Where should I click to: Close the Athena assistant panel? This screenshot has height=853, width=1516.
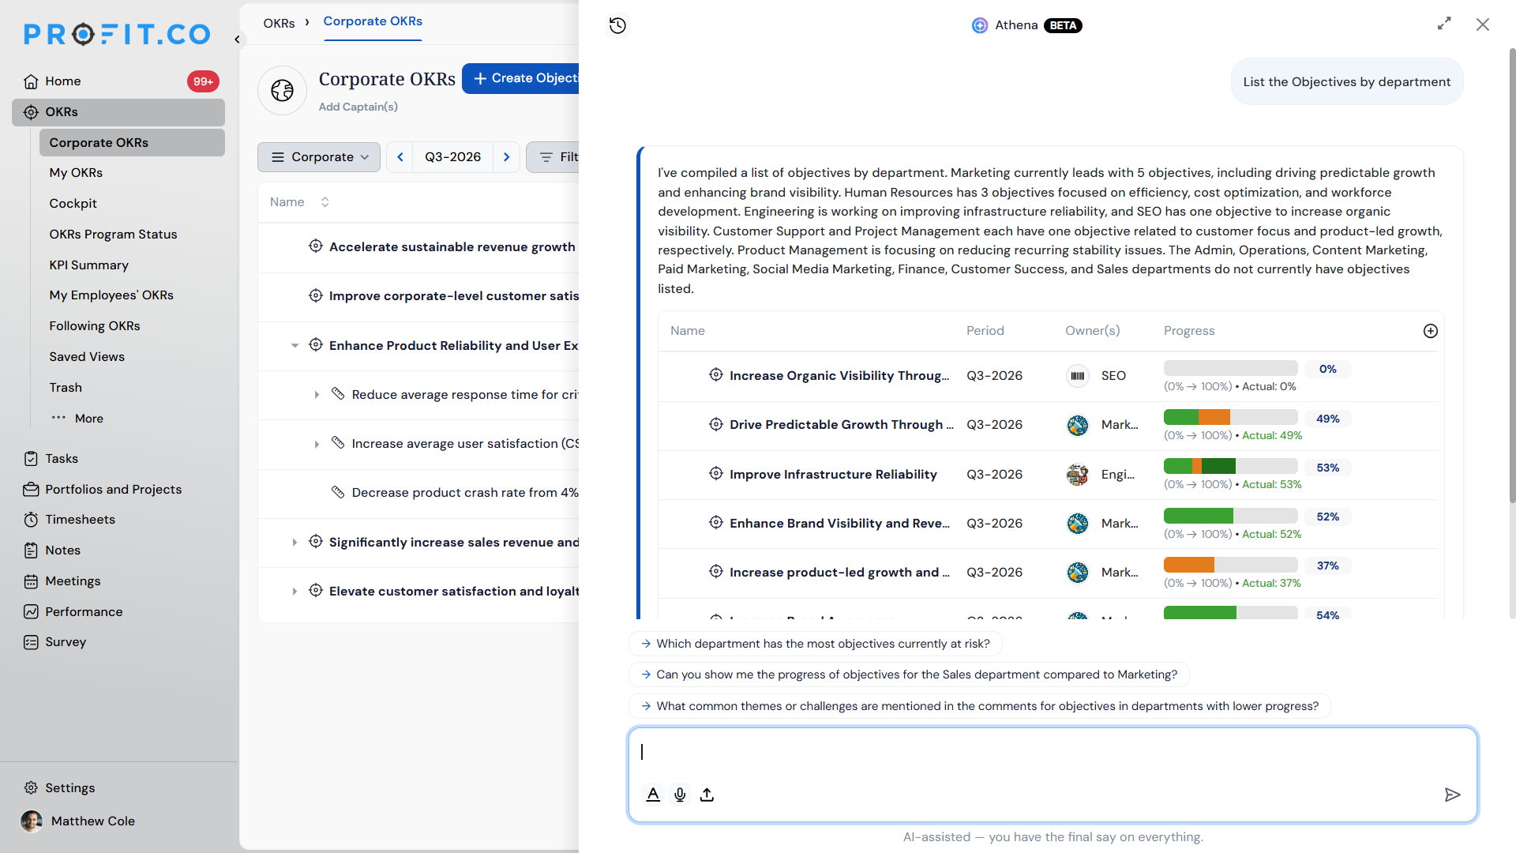click(1483, 24)
